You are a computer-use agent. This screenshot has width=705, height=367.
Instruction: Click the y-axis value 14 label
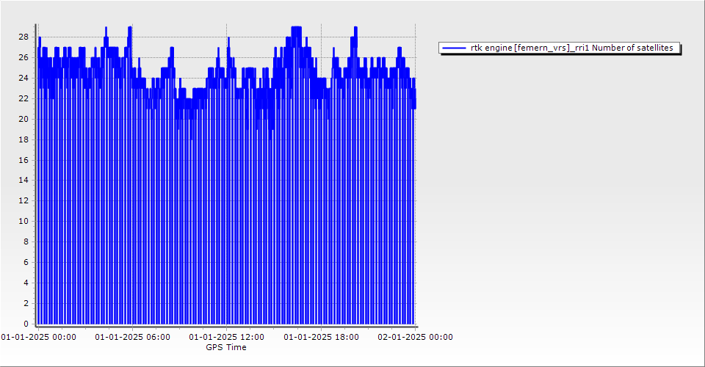click(23, 180)
